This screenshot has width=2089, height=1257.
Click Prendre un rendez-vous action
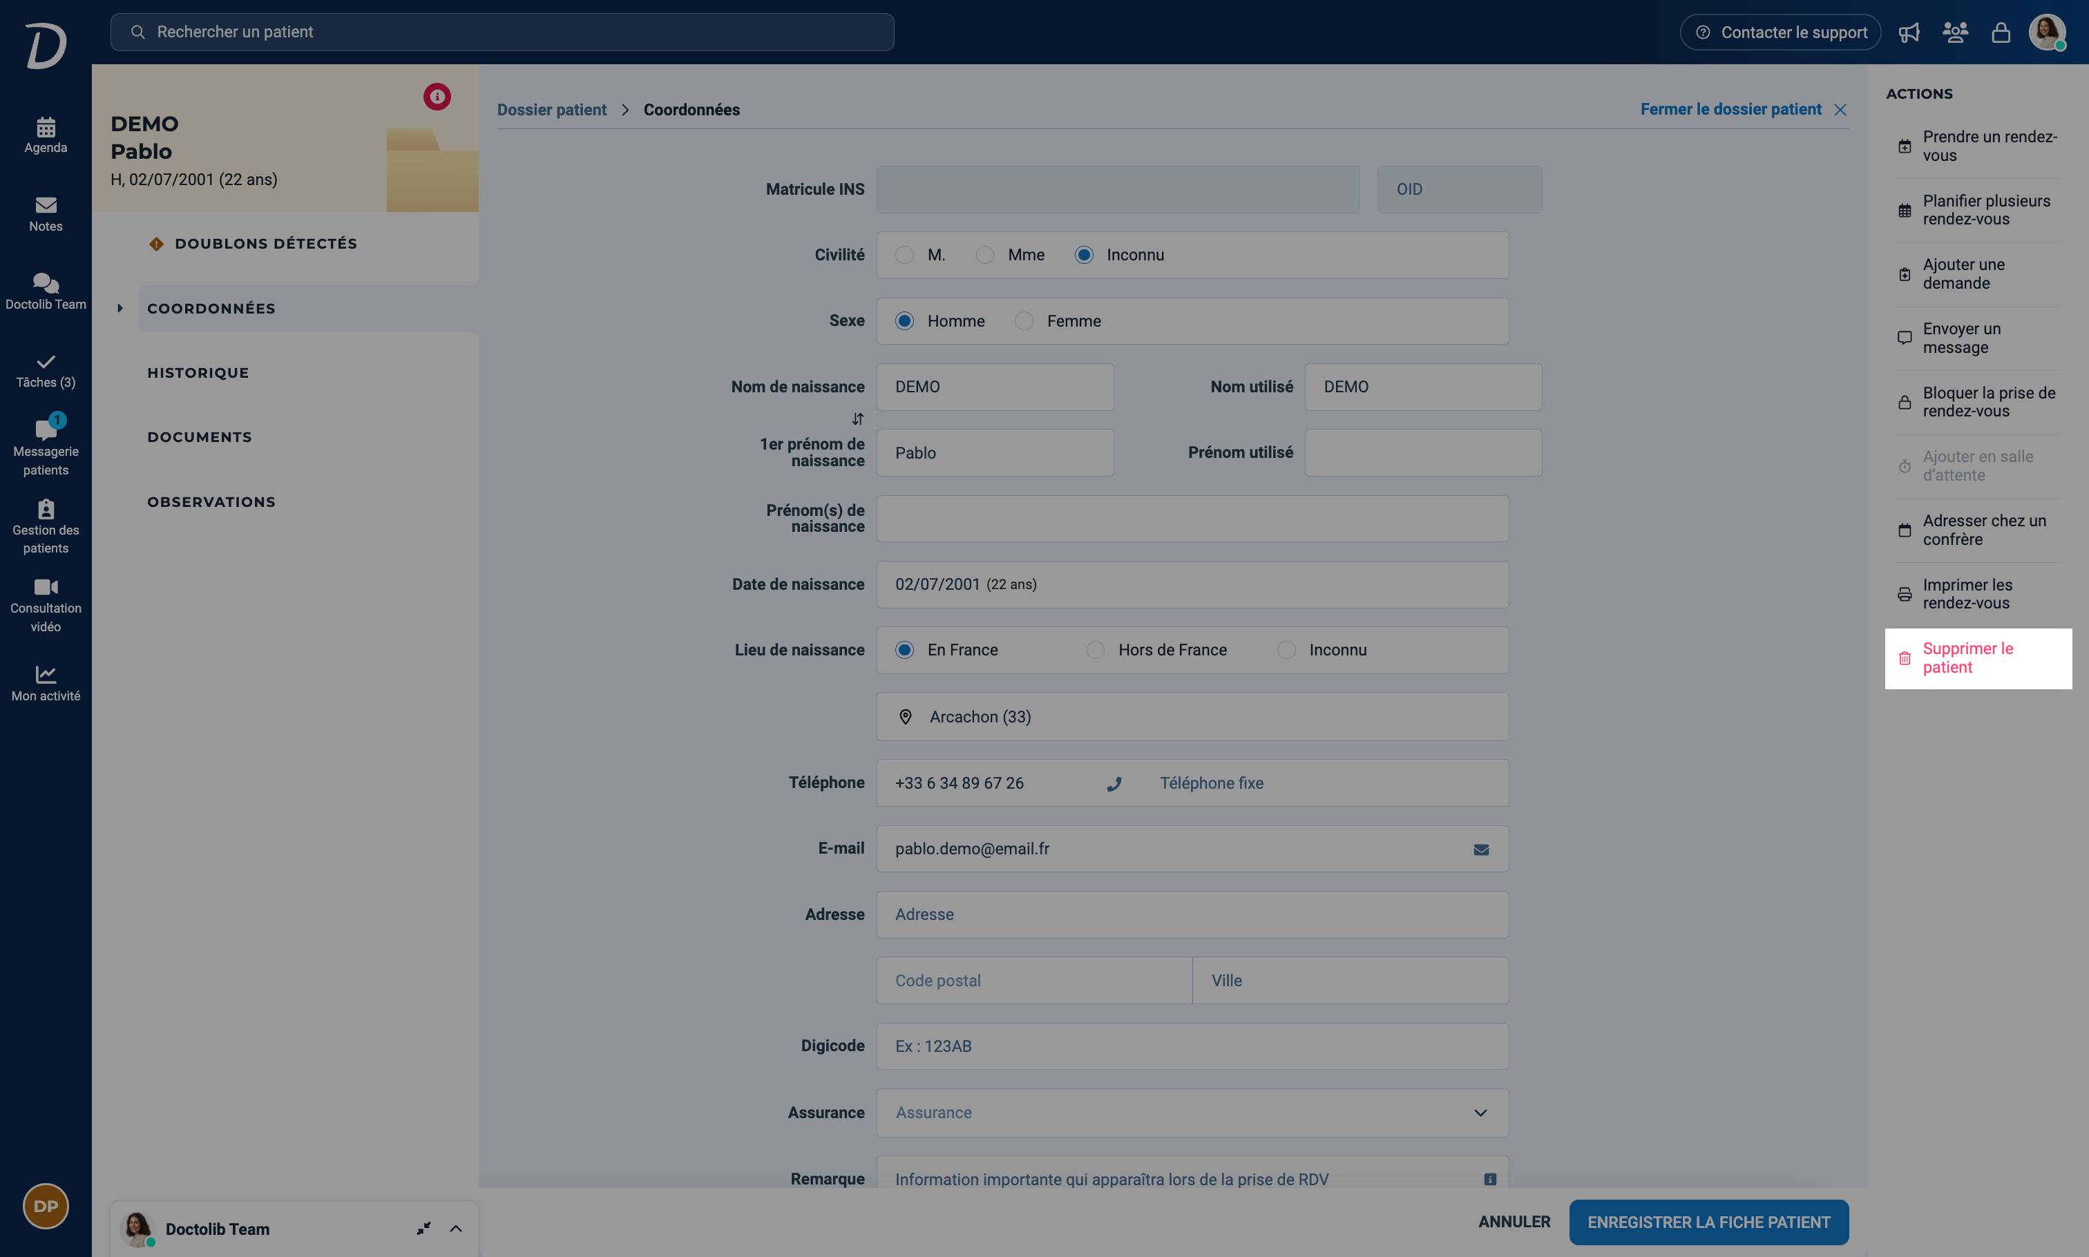coord(1978,146)
